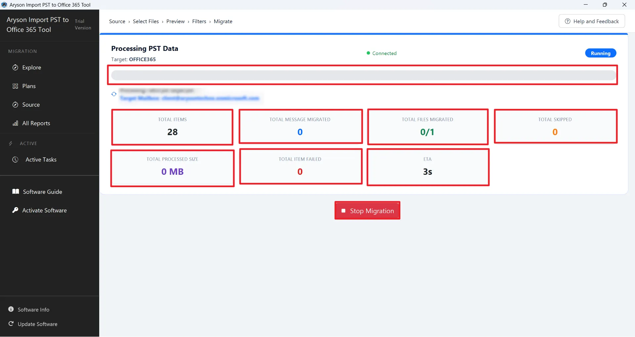Screen dimensions: 635x337
Task: Select the Explore compass icon
Action: tap(15, 67)
